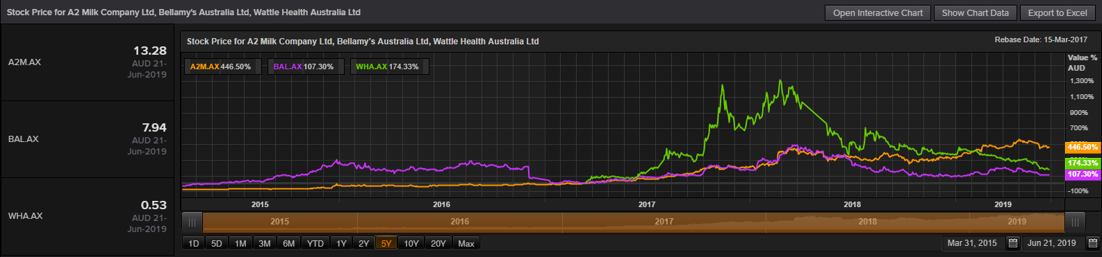The image size is (1102, 257).
Task: Select the 10Y time range
Action: click(411, 243)
